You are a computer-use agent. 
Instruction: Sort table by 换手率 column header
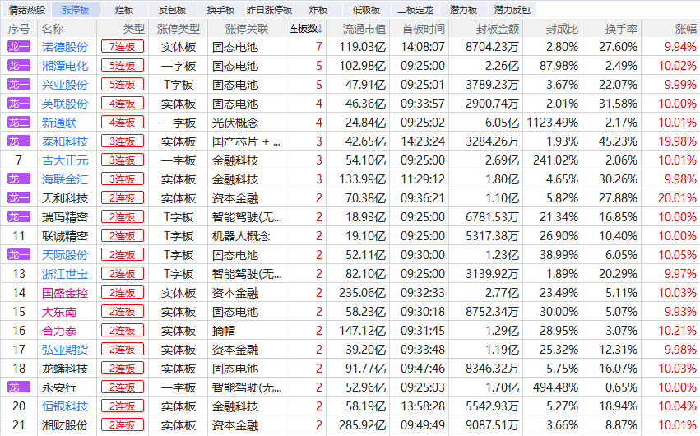point(621,29)
